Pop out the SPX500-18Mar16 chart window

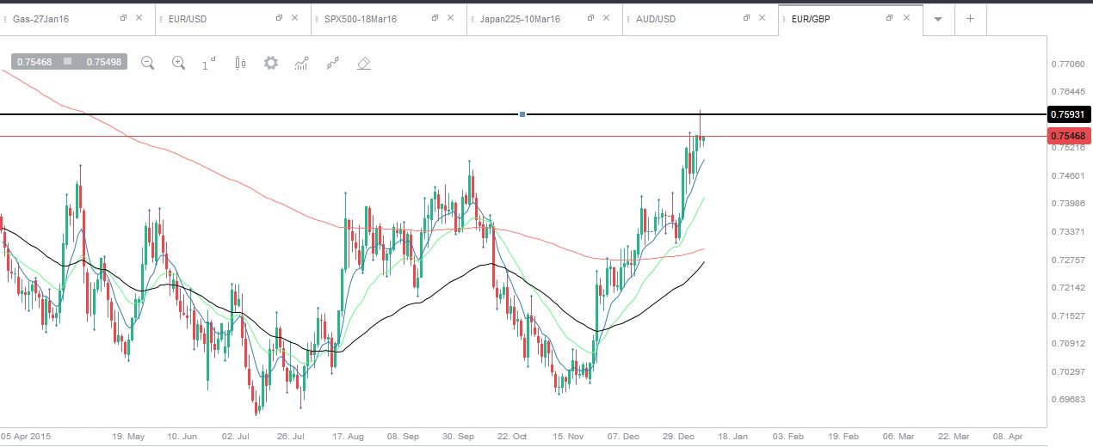click(435, 18)
